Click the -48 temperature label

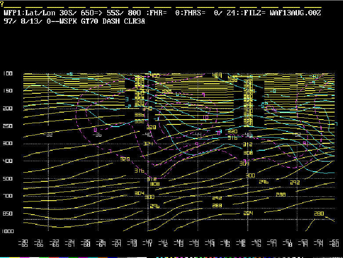(x=247, y=134)
